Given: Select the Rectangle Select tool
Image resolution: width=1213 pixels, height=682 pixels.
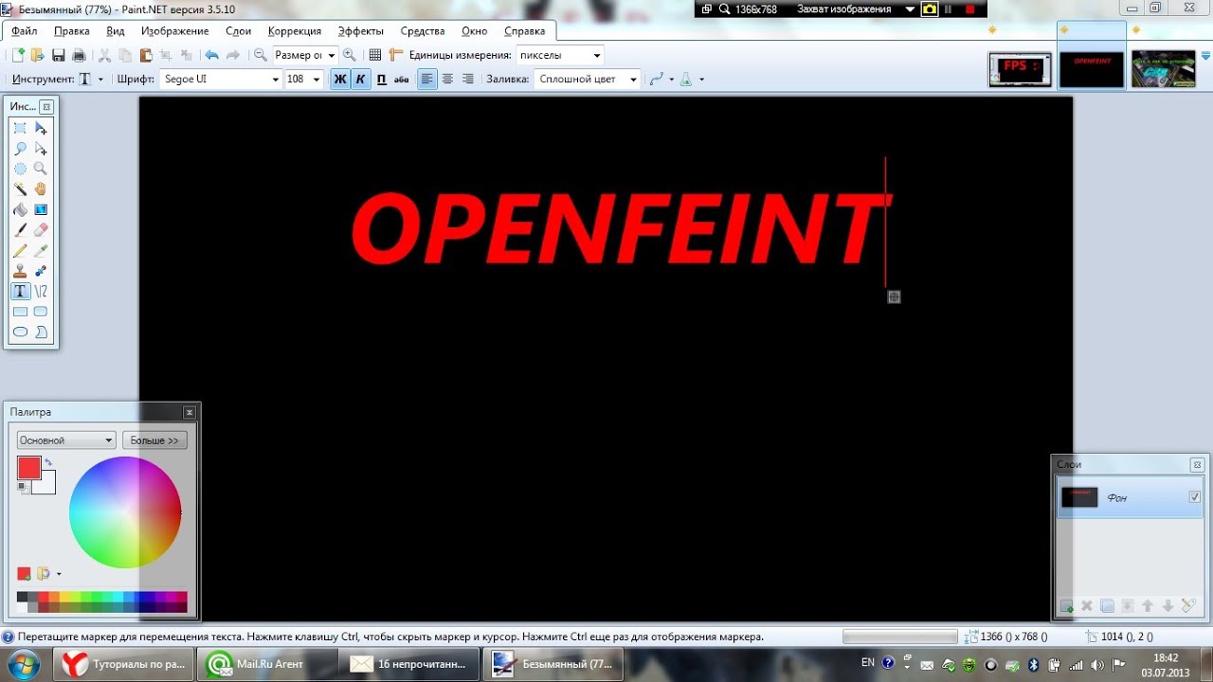Looking at the screenshot, I should point(20,128).
